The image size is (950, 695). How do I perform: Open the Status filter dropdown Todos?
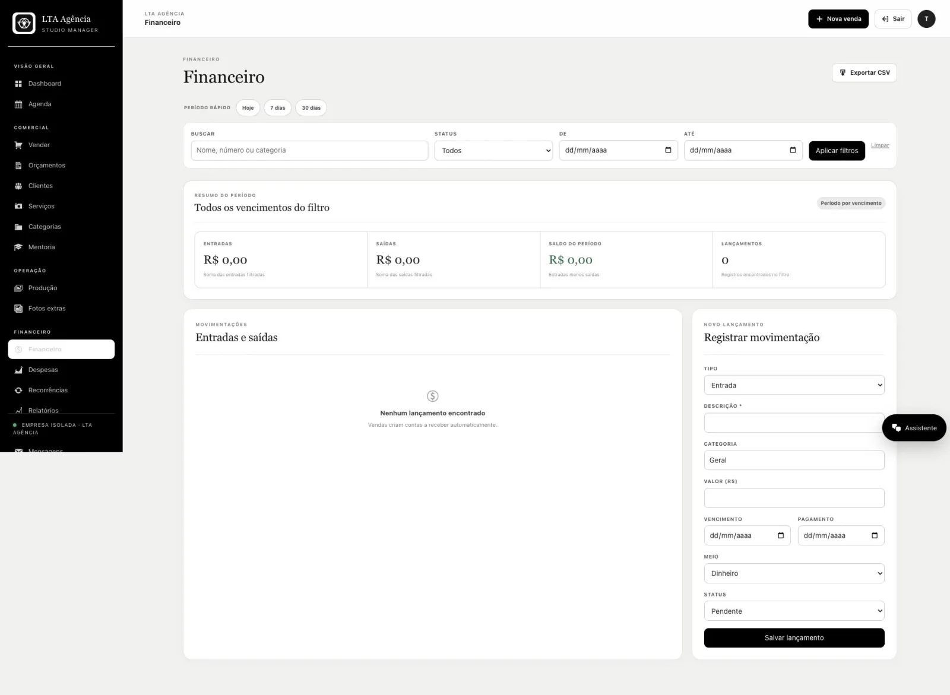click(493, 151)
